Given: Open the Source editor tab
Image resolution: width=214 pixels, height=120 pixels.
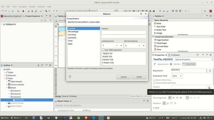Looking at the screenshot, I should coord(65,96).
